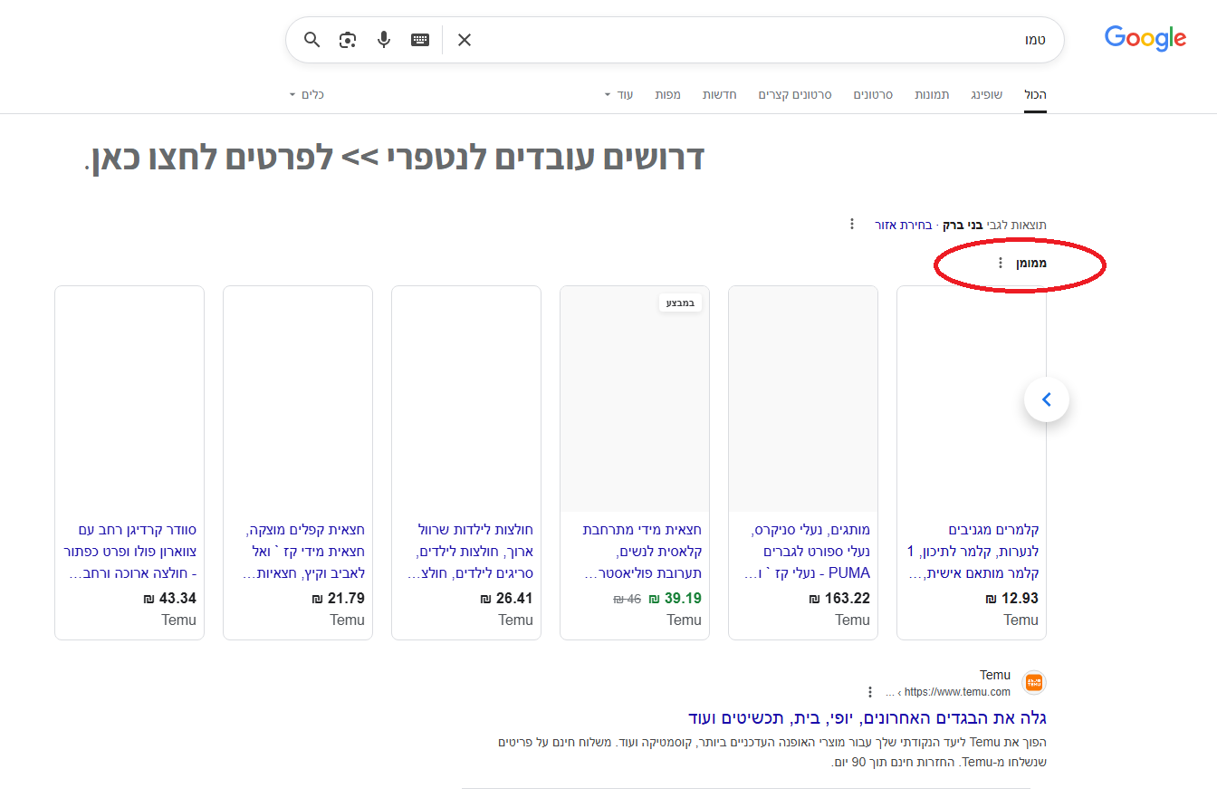
Task: Switch to the סרטונים tab
Action: (x=873, y=94)
